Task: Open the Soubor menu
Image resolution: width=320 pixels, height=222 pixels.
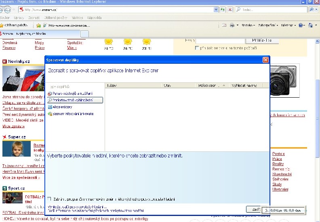Action: pyautogui.click(x=5, y=18)
